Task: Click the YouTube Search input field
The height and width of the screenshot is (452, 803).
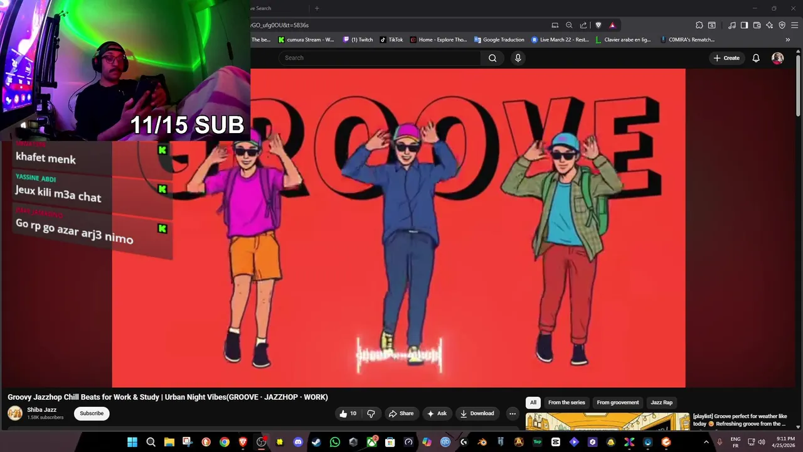Action: tap(380, 58)
